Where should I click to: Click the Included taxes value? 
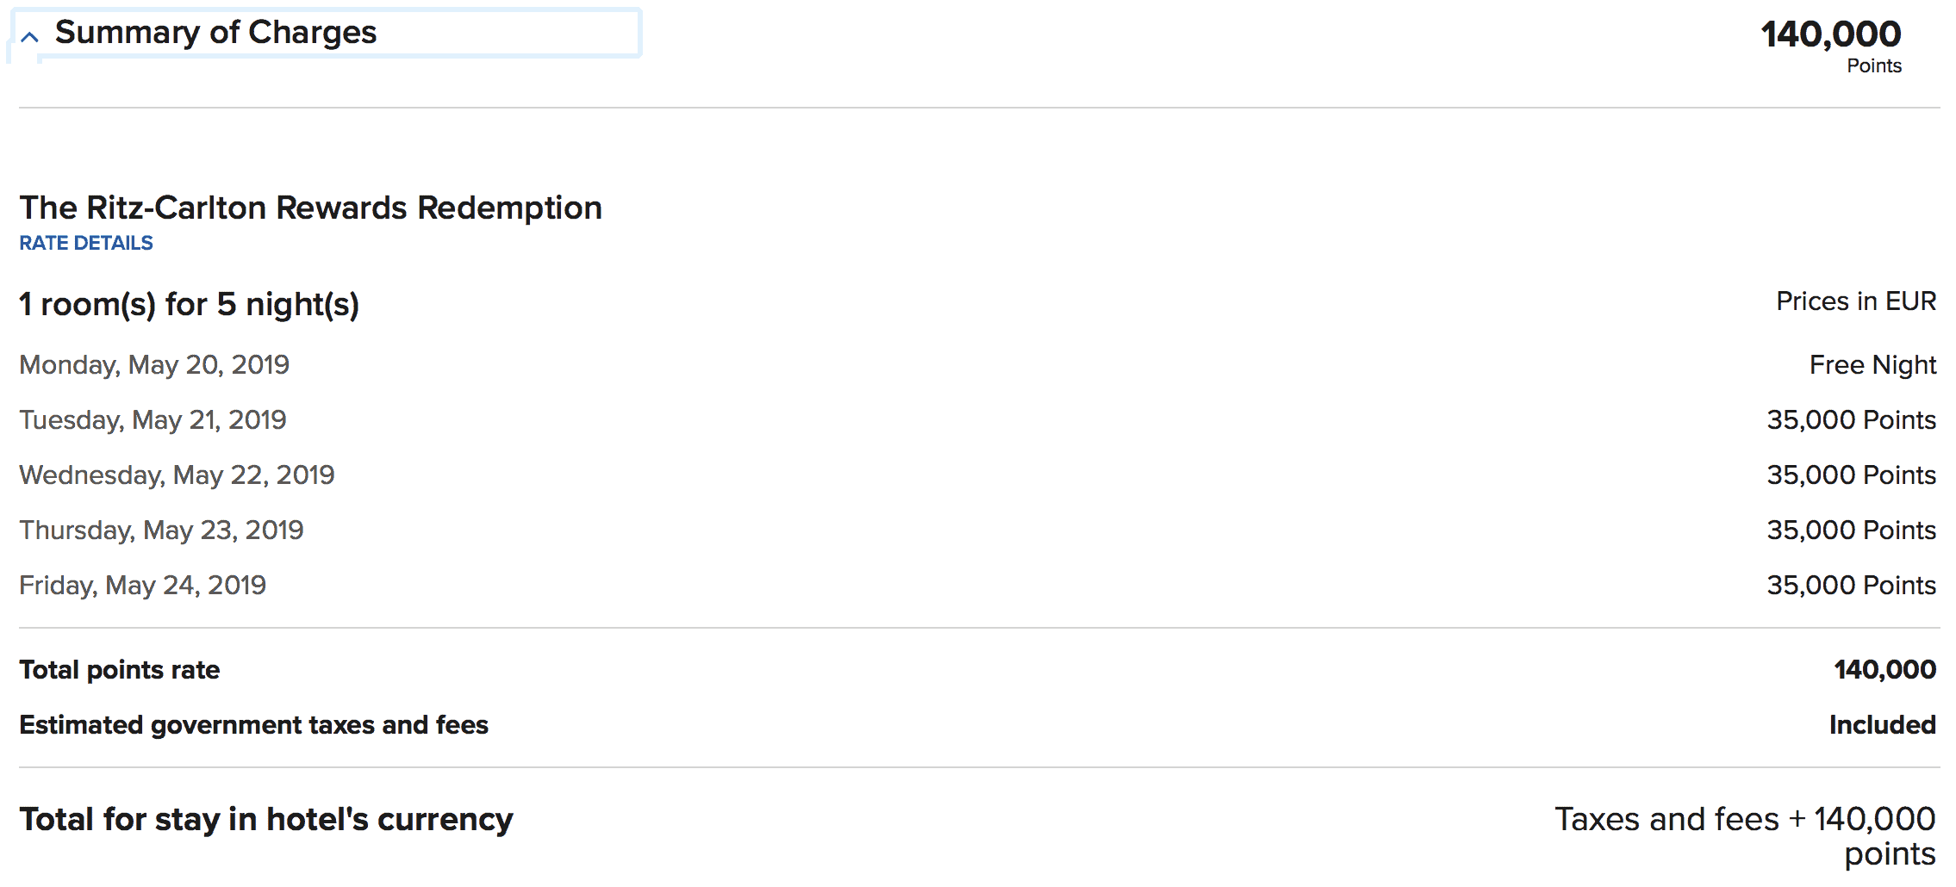tap(1882, 725)
